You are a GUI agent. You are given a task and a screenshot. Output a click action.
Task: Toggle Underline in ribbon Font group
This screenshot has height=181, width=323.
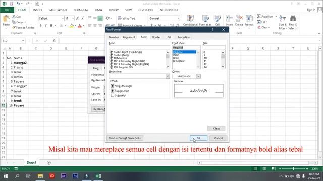[51, 26]
